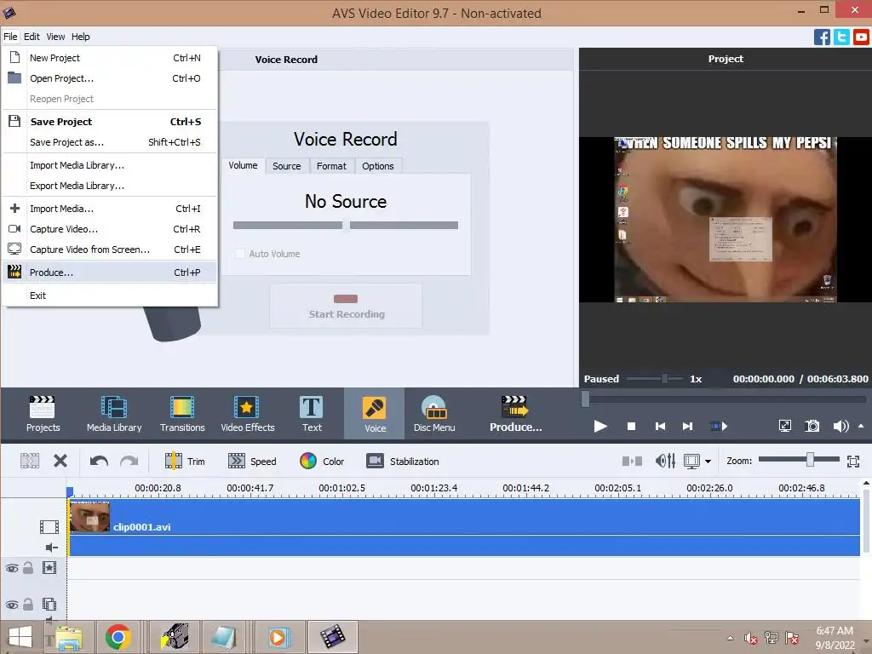Switch to the Options tab
Screen dimensions: 872x654
[377, 166]
